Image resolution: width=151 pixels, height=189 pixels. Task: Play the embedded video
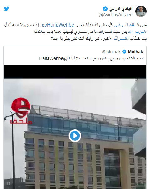[x=75, y=136]
